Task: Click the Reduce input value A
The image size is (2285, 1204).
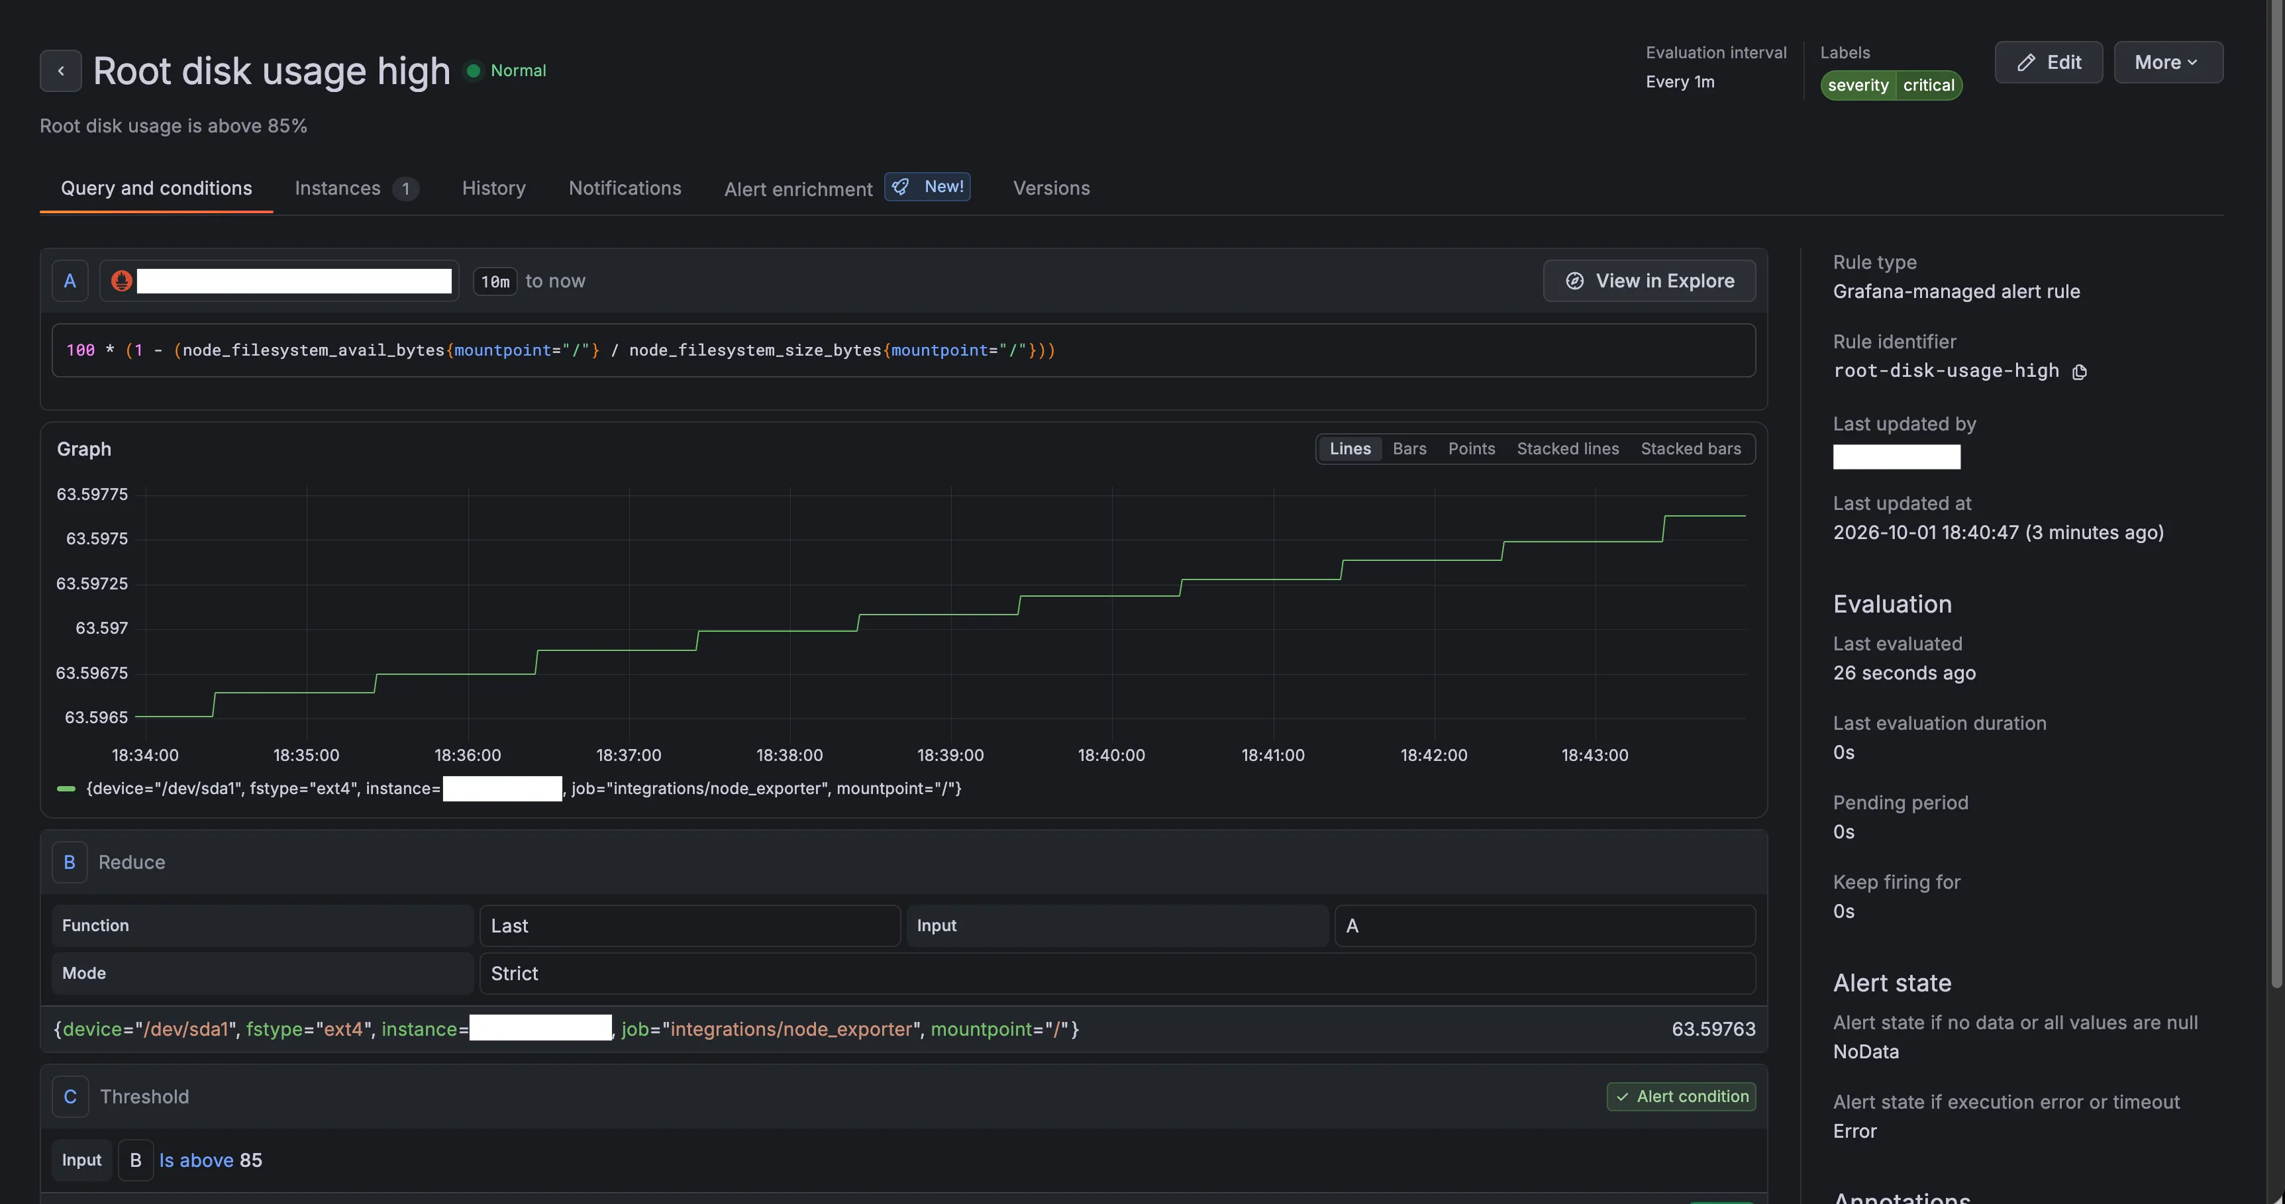Action: (x=1545, y=925)
